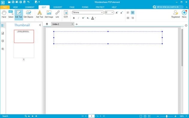Screen dimensions: 189x118
Task: Go to first page button
Action: tap(82, 116)
